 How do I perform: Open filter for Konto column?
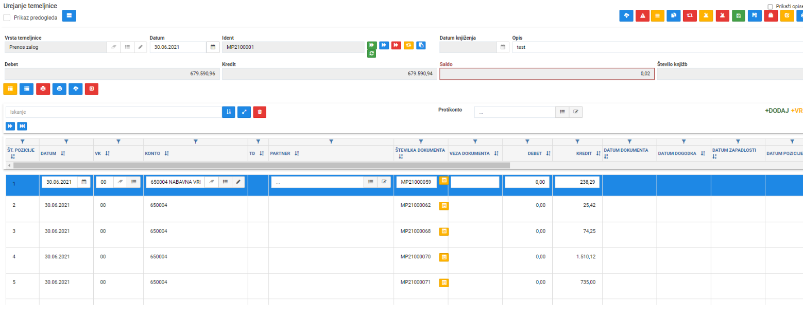point(195,141)
